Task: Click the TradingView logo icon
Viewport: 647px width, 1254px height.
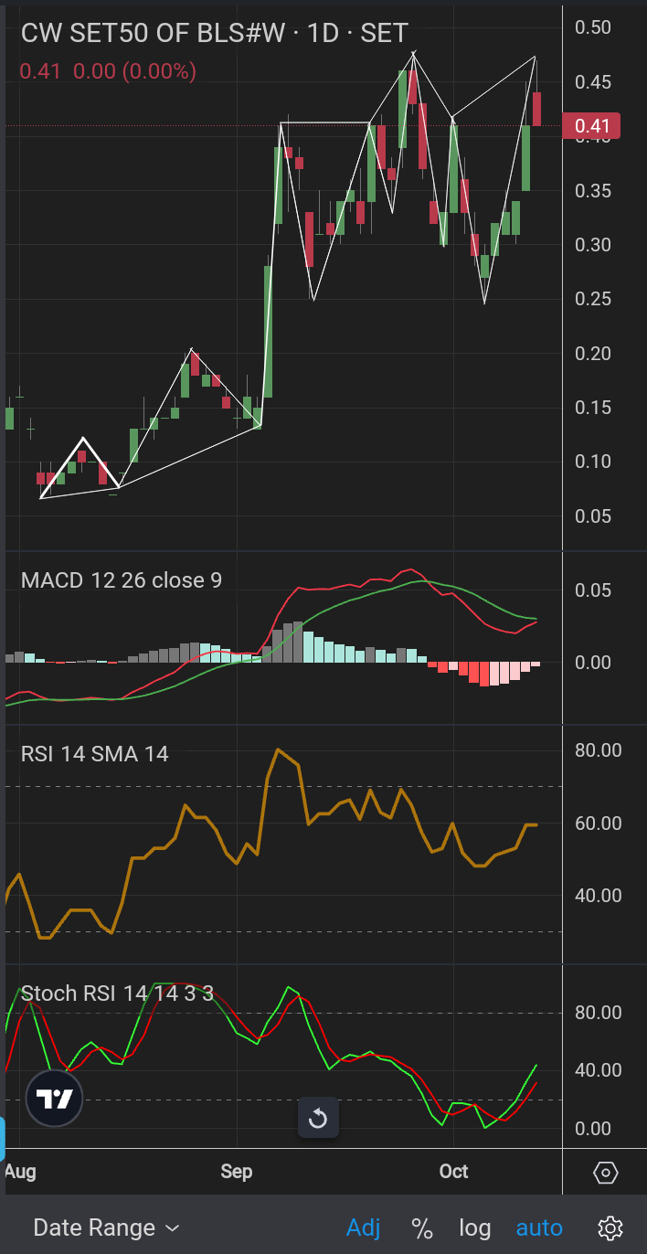Action: coord(55,1098)
